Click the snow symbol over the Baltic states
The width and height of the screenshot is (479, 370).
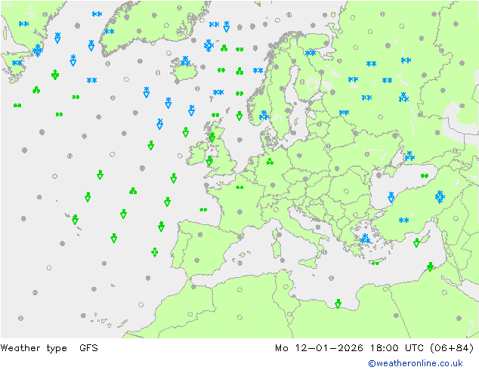344,113
